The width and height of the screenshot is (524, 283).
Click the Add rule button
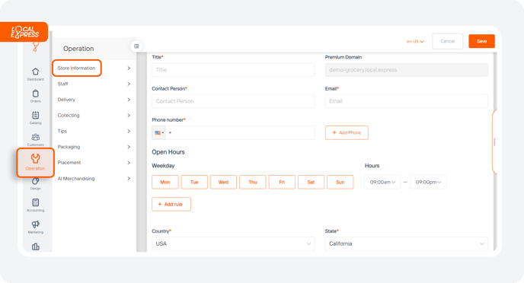171,204
